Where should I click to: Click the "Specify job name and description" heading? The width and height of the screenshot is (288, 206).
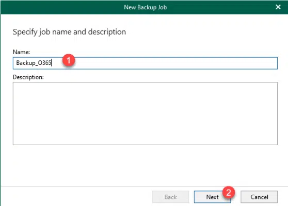pyautogui.click(x=69, y=32)
